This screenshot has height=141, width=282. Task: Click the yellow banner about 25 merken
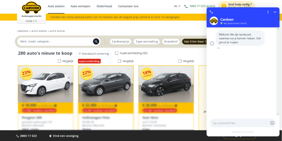tap(115, 17)
